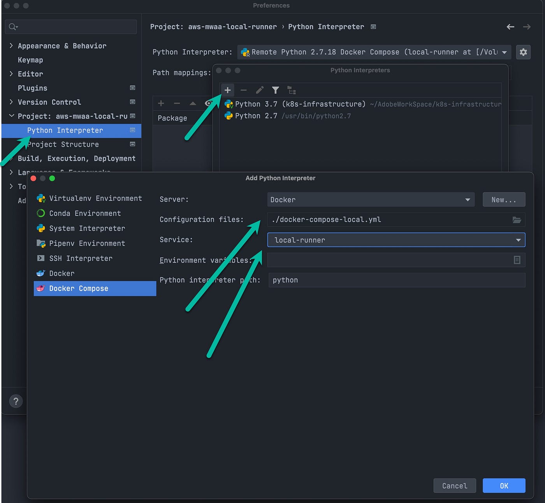Viewport: 545px width, 503px height.
Task: Open the Service dropdown showing local-runner
Action: [396, 240]
